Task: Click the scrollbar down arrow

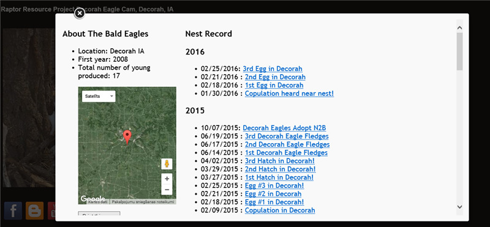Action: click(459, 207)
